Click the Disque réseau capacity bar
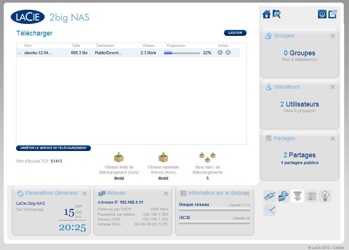The image size is (349, 250). tap(214, 210)
